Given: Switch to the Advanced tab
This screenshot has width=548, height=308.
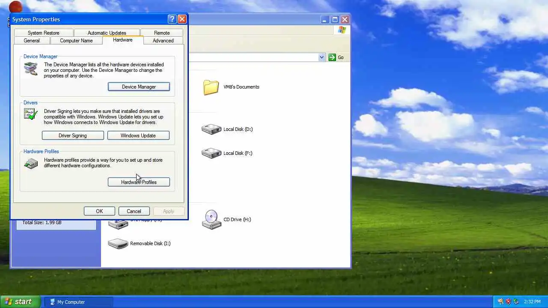Looking at the screenshot, I should [x=163, y=41].
